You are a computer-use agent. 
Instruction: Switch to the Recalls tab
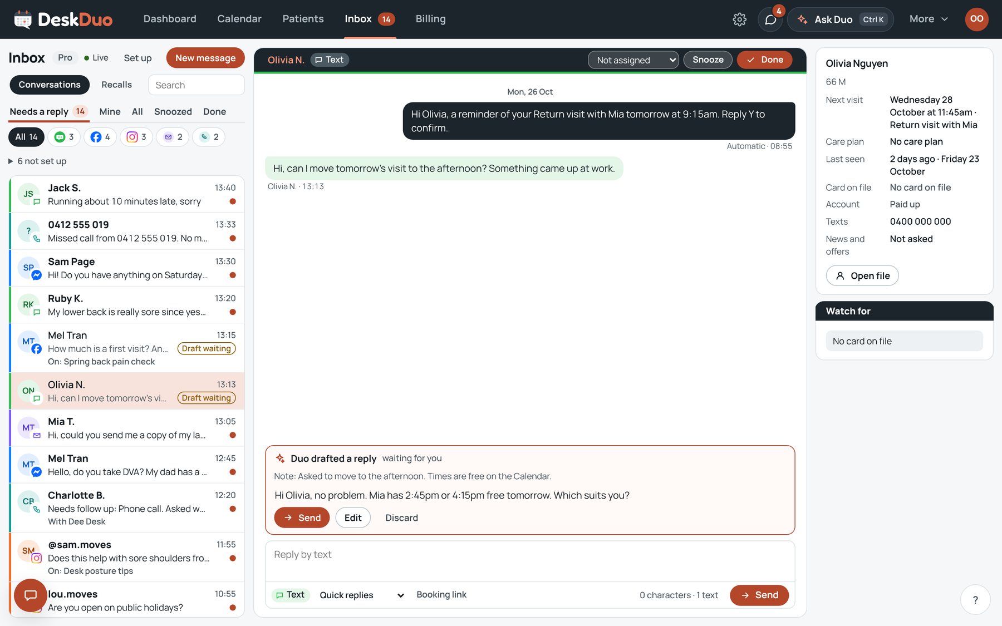(x=116, y=85)
